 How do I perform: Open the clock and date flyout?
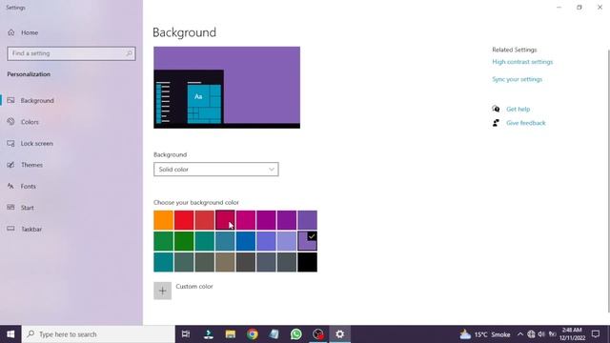pos(572,334)
